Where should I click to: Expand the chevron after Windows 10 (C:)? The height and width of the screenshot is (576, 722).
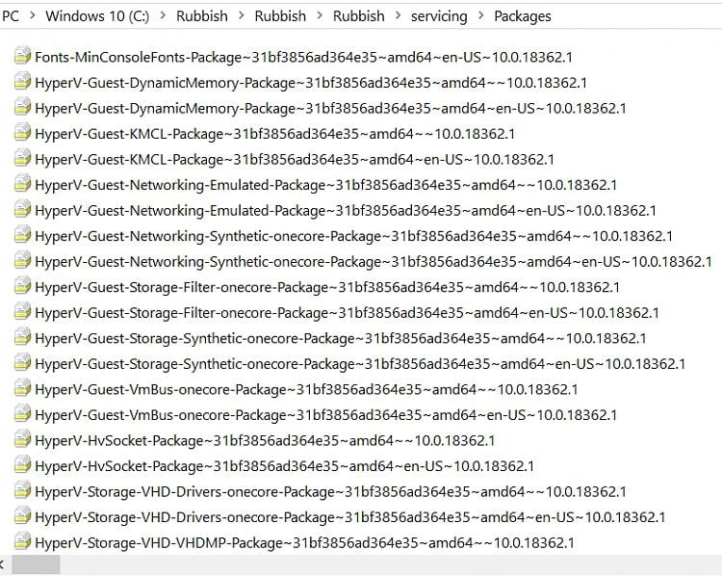pos(163,15)
